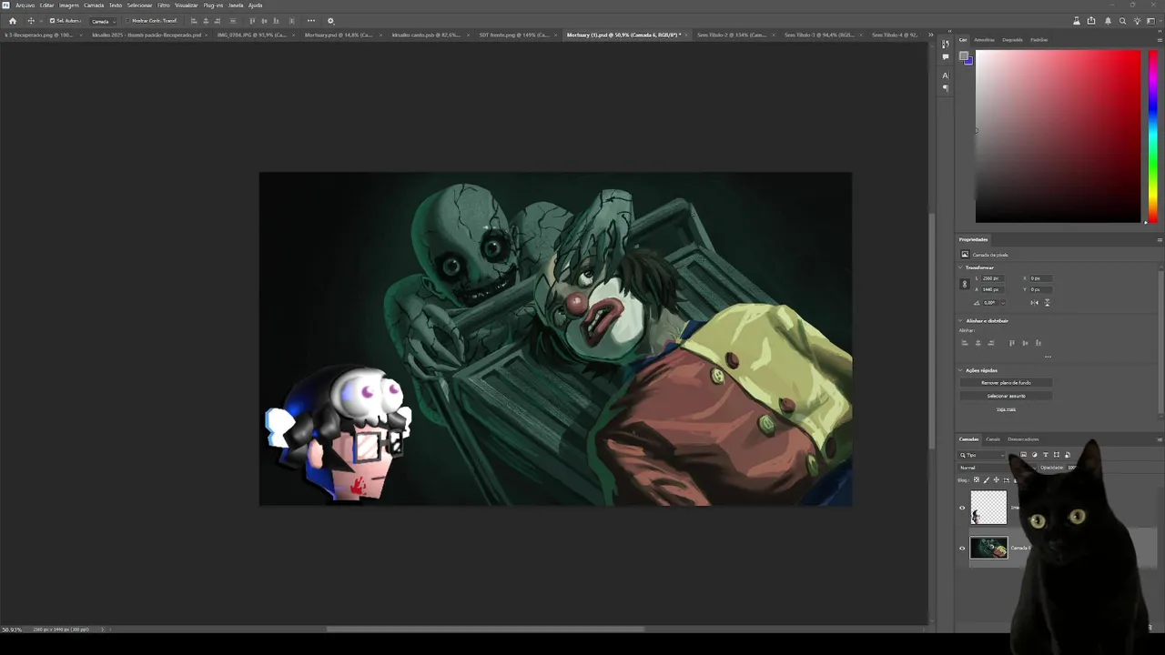Switch to the Canais tab
This screenshot has width=1165, height=655.
pyautogui.click(x=993, y=439)
